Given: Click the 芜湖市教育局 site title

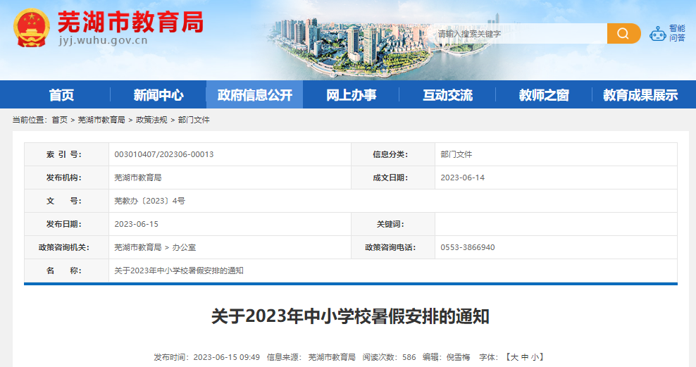Looking at the screenshot, I should [x=130, y=22].
